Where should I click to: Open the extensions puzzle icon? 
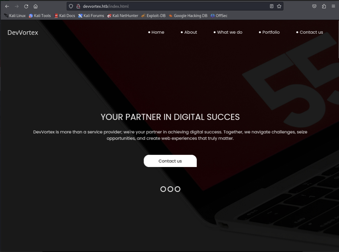pos(324,6)
